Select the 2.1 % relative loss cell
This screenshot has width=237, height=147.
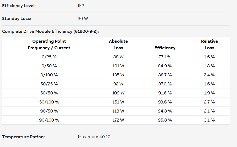point(209,111)
